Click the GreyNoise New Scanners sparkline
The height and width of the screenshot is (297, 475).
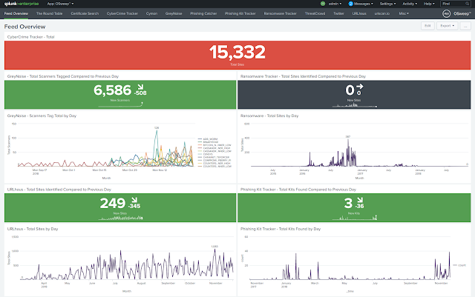coord(120,104)
